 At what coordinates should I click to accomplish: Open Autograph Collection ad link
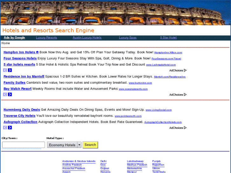20,122
